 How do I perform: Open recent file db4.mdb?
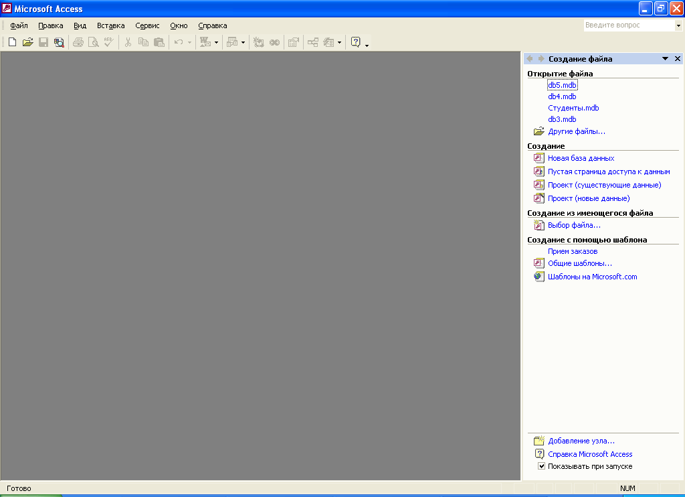point(562,96)
